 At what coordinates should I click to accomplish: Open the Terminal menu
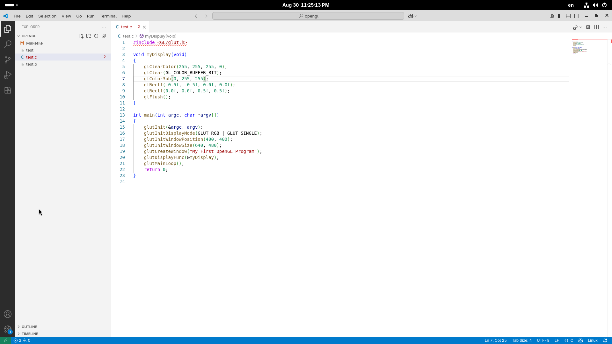108,16
